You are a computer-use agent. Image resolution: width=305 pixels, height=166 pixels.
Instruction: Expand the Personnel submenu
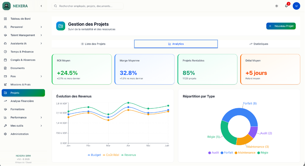click(x=41, y=27)
